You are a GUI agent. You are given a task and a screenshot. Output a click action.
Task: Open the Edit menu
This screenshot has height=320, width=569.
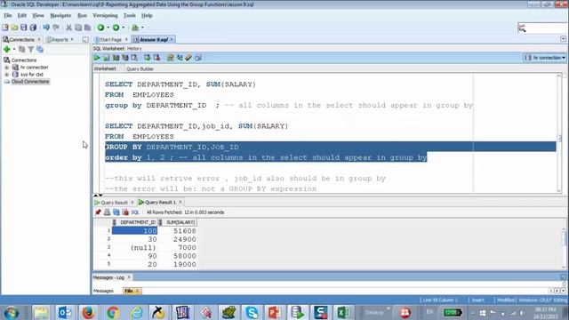click(x=22, y=16)
